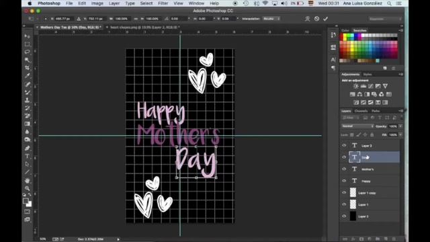Select the Eraser tool

coord(27,116)
